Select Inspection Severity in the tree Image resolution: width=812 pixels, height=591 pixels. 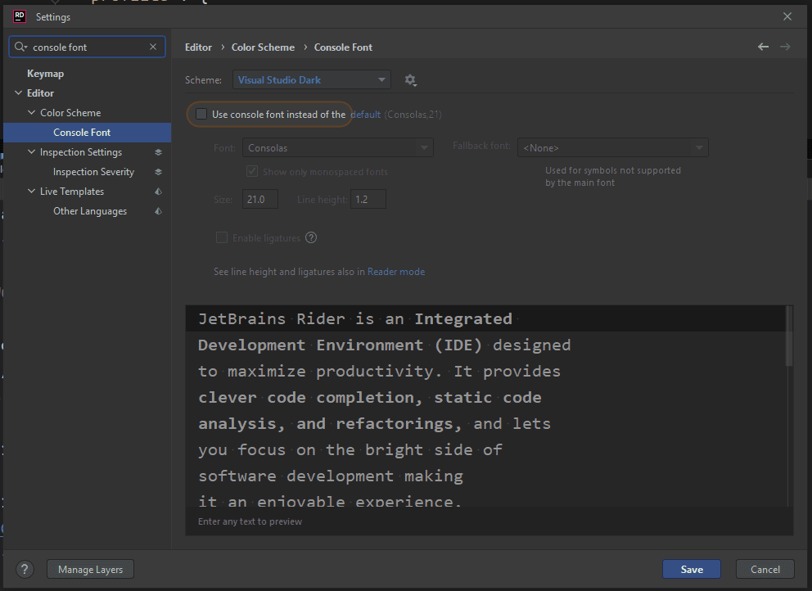pyautogui.click(x=93, y=172)
